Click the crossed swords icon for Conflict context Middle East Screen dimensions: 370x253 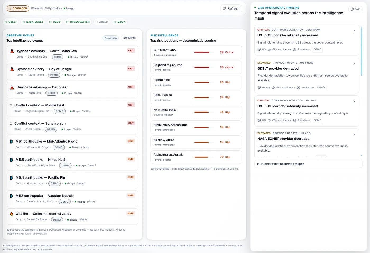pyautogui.click(x=11, y=105)
